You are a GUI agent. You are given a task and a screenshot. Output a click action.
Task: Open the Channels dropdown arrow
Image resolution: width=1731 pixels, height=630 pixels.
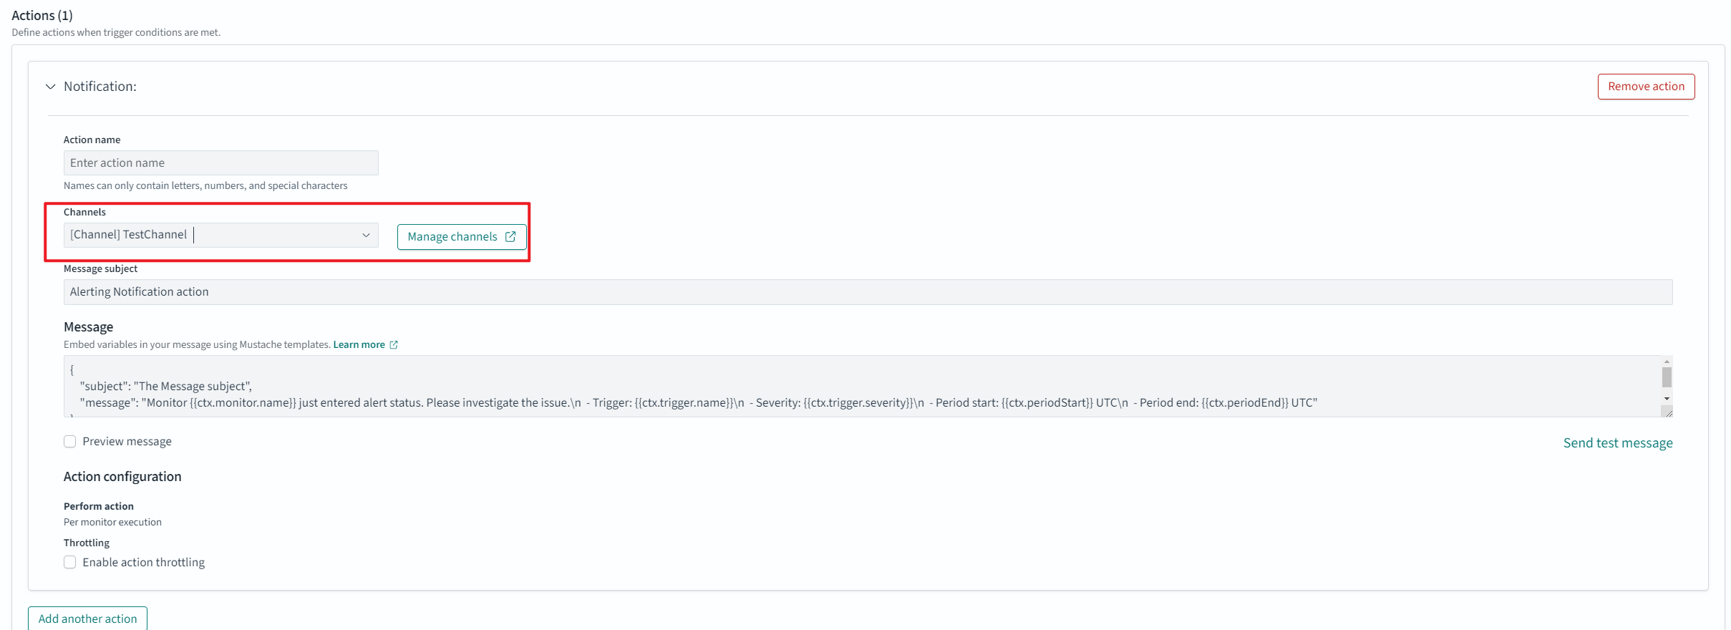(366, 236)
